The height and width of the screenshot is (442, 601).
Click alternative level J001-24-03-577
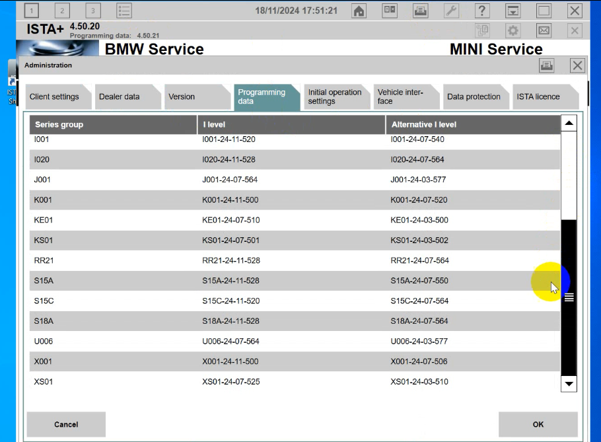coord(418,180)
